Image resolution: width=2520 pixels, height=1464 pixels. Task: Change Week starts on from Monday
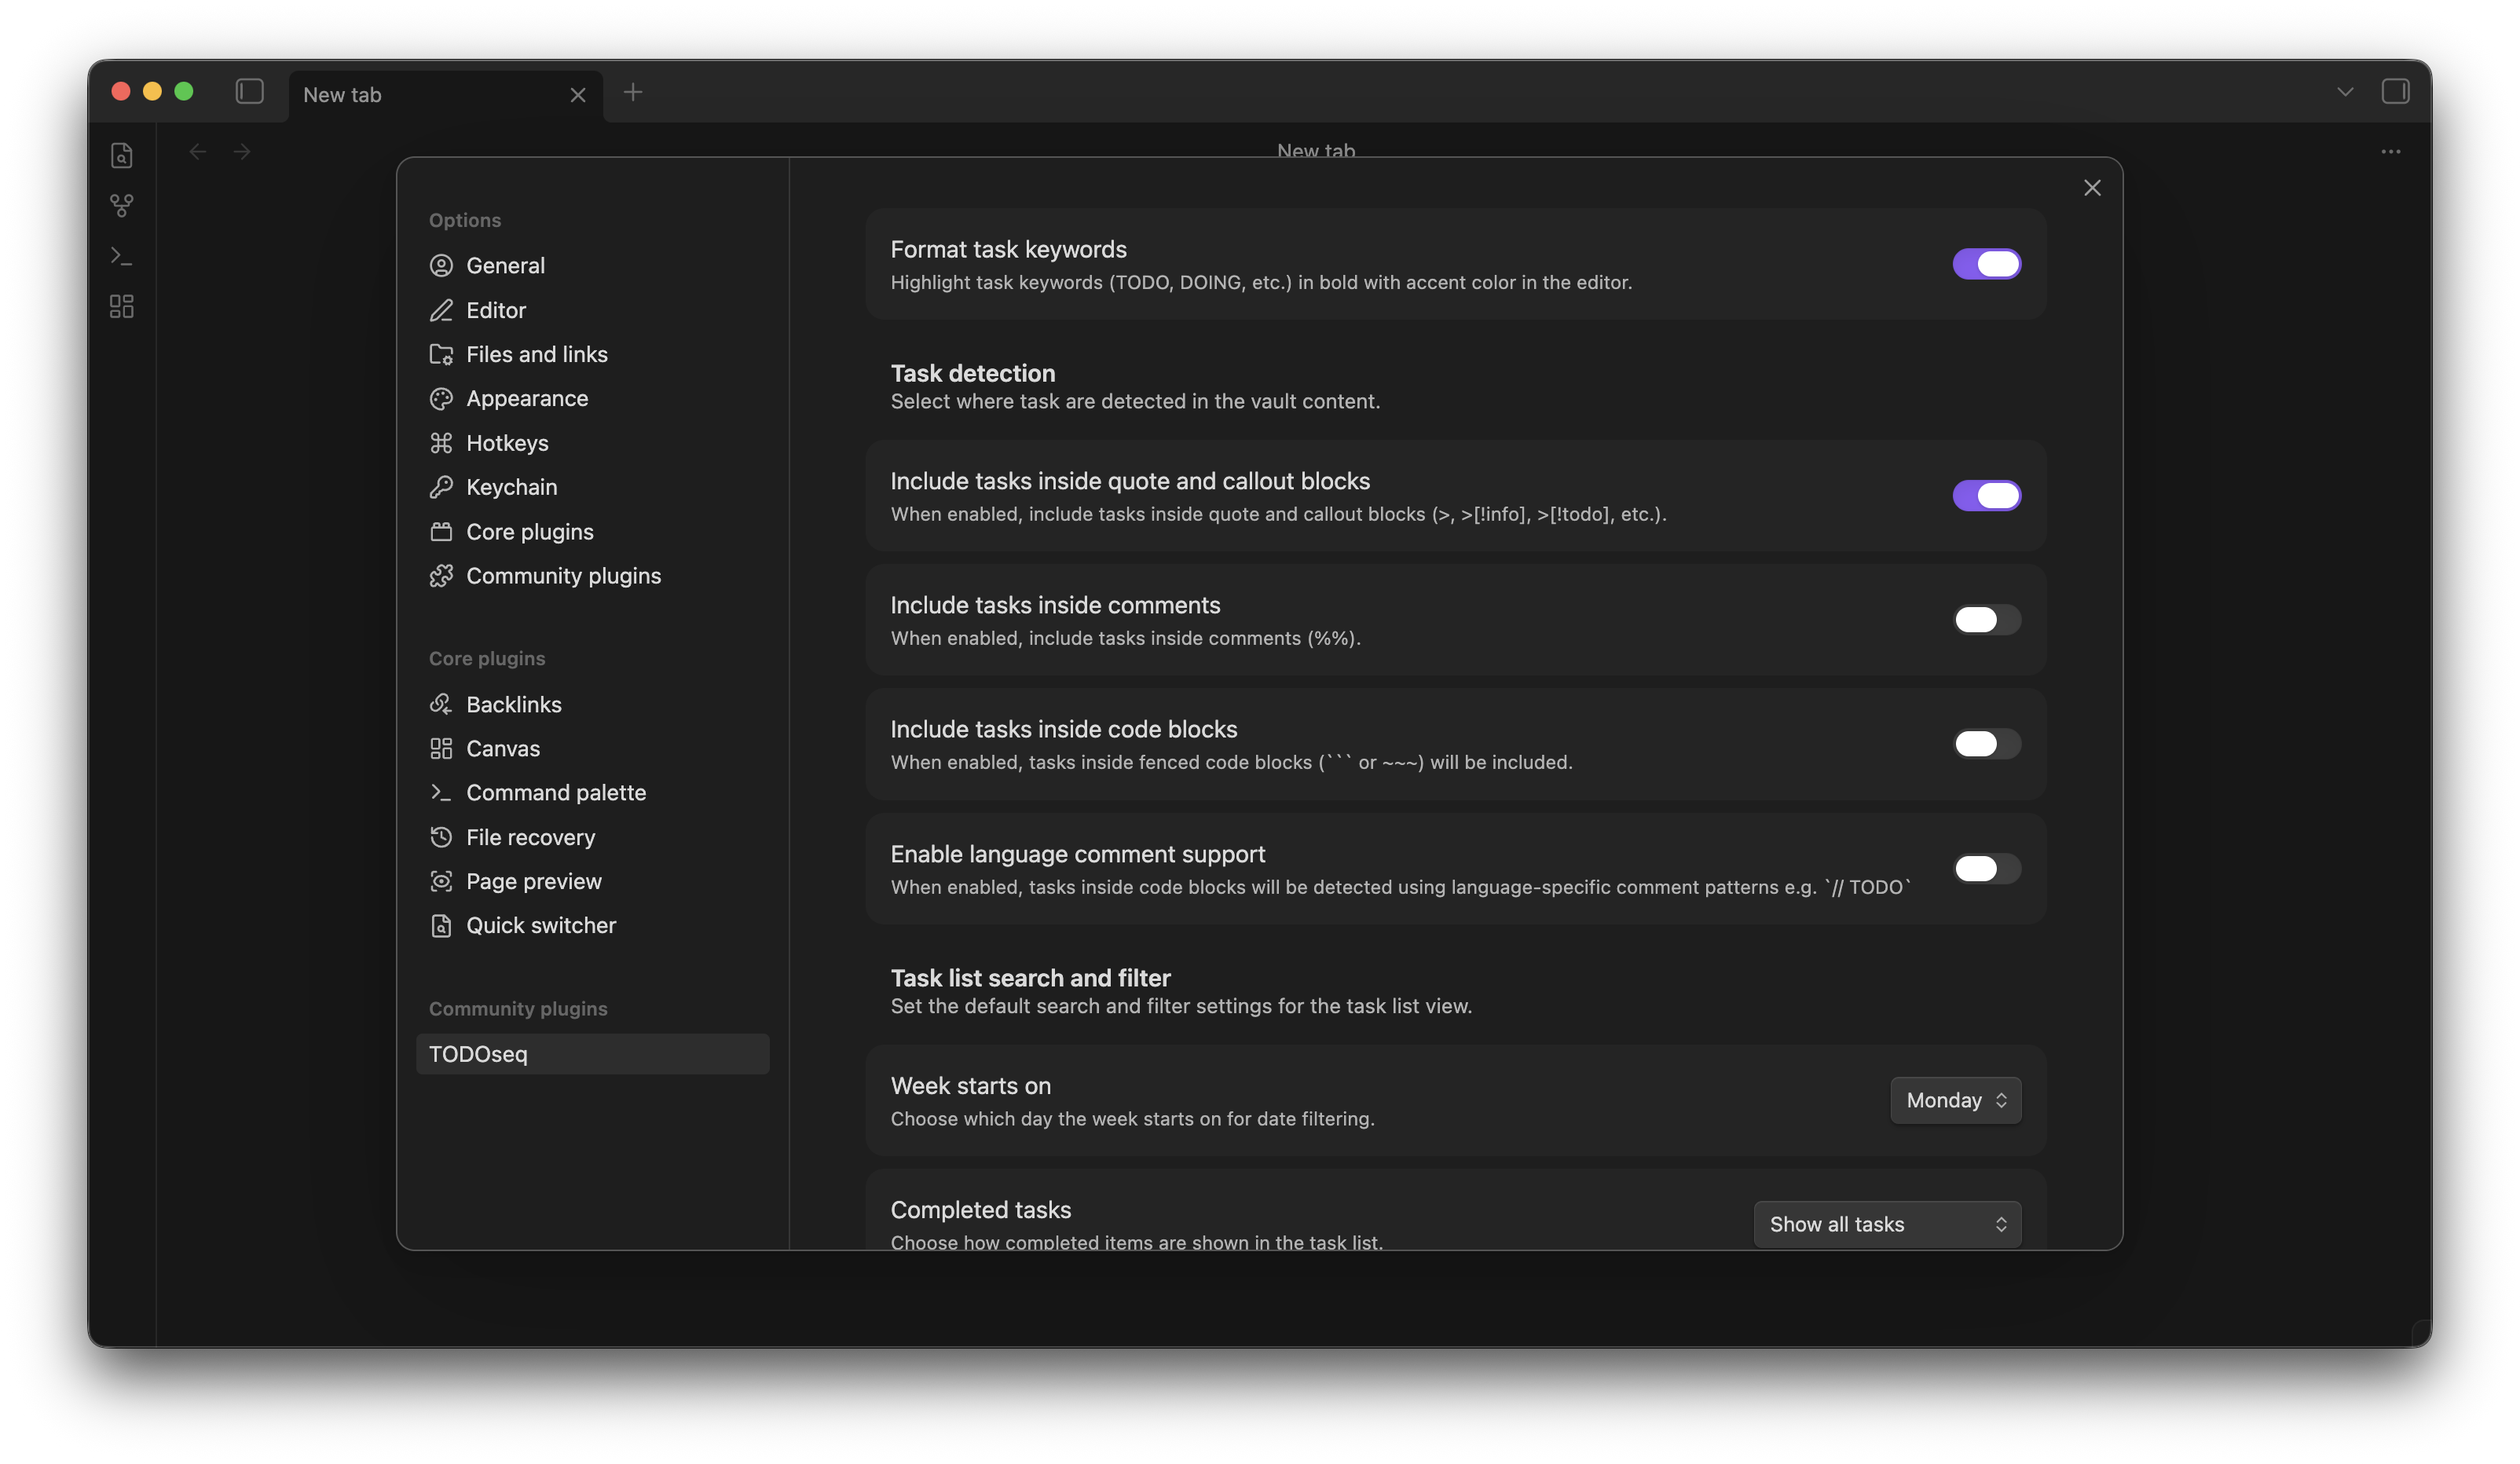pos(1955,1099)
